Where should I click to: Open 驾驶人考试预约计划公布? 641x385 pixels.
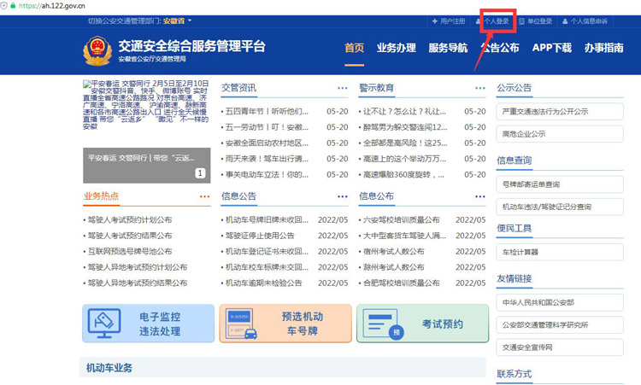click(130, 220)
